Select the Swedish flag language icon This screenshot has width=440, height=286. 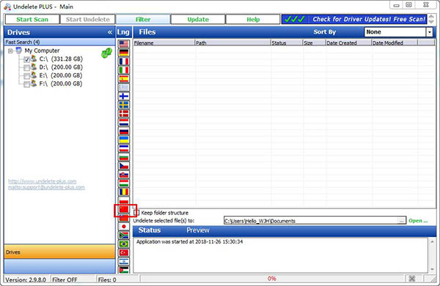coord(124,105)
